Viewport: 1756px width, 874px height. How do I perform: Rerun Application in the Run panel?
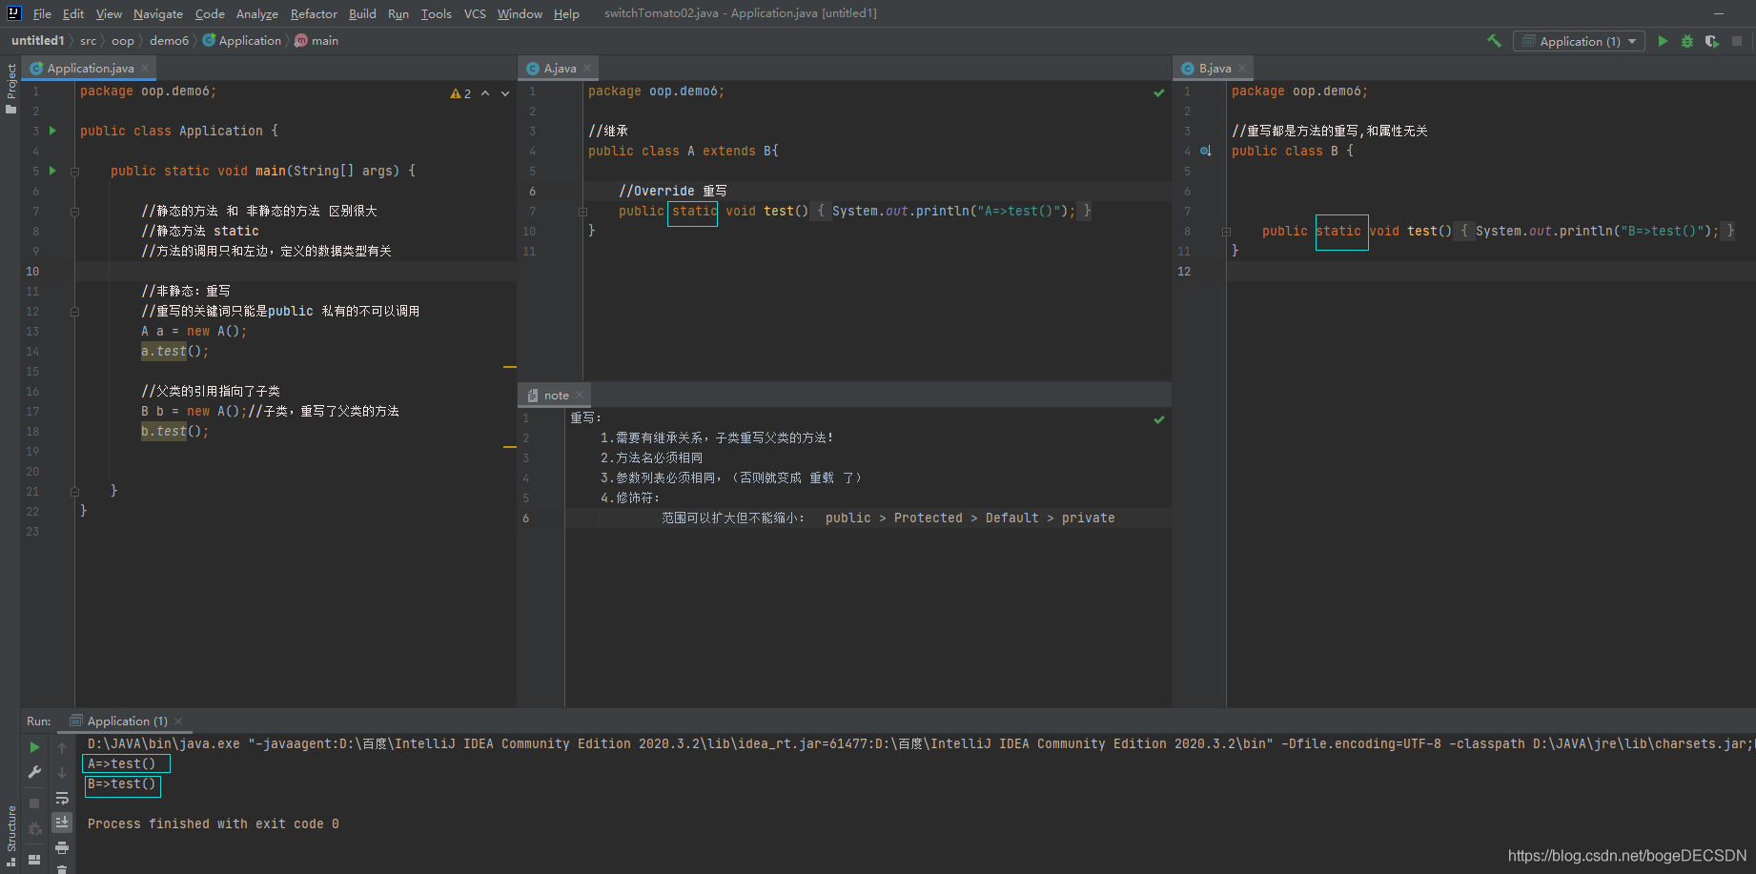pos(35,747)
